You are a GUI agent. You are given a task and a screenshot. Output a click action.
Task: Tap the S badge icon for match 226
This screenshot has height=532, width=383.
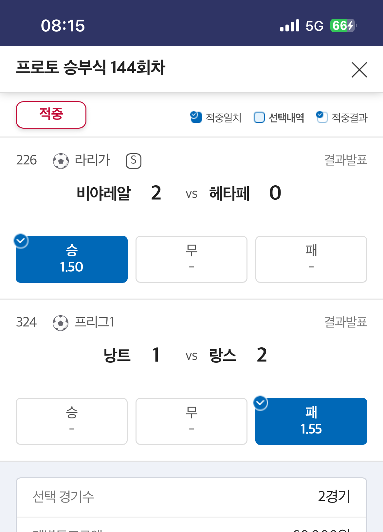134,161
